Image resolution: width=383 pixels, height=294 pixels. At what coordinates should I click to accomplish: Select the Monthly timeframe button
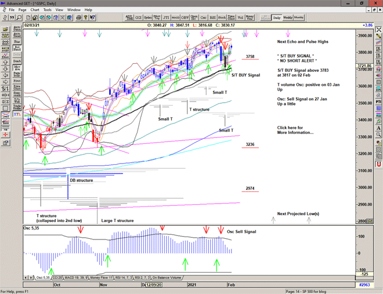[299, 18]
